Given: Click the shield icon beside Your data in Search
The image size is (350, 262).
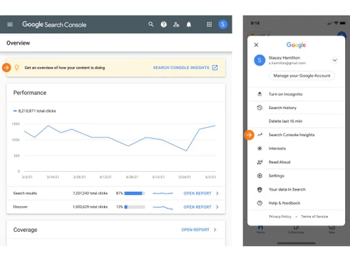Looking at the screenshot, I should pos(260,189).
